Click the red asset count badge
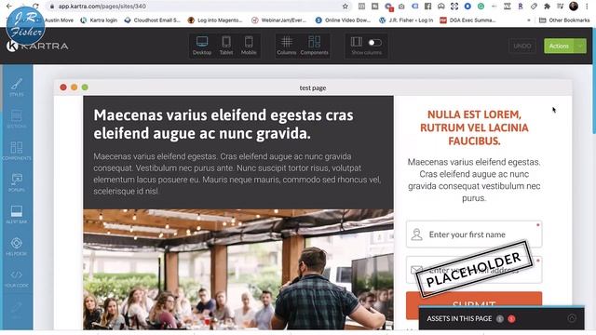 [511, 318]
